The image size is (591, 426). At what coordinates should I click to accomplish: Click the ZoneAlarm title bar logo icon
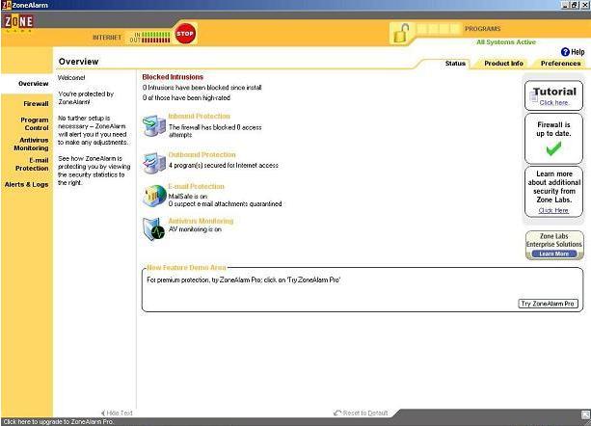click(6, 5)
